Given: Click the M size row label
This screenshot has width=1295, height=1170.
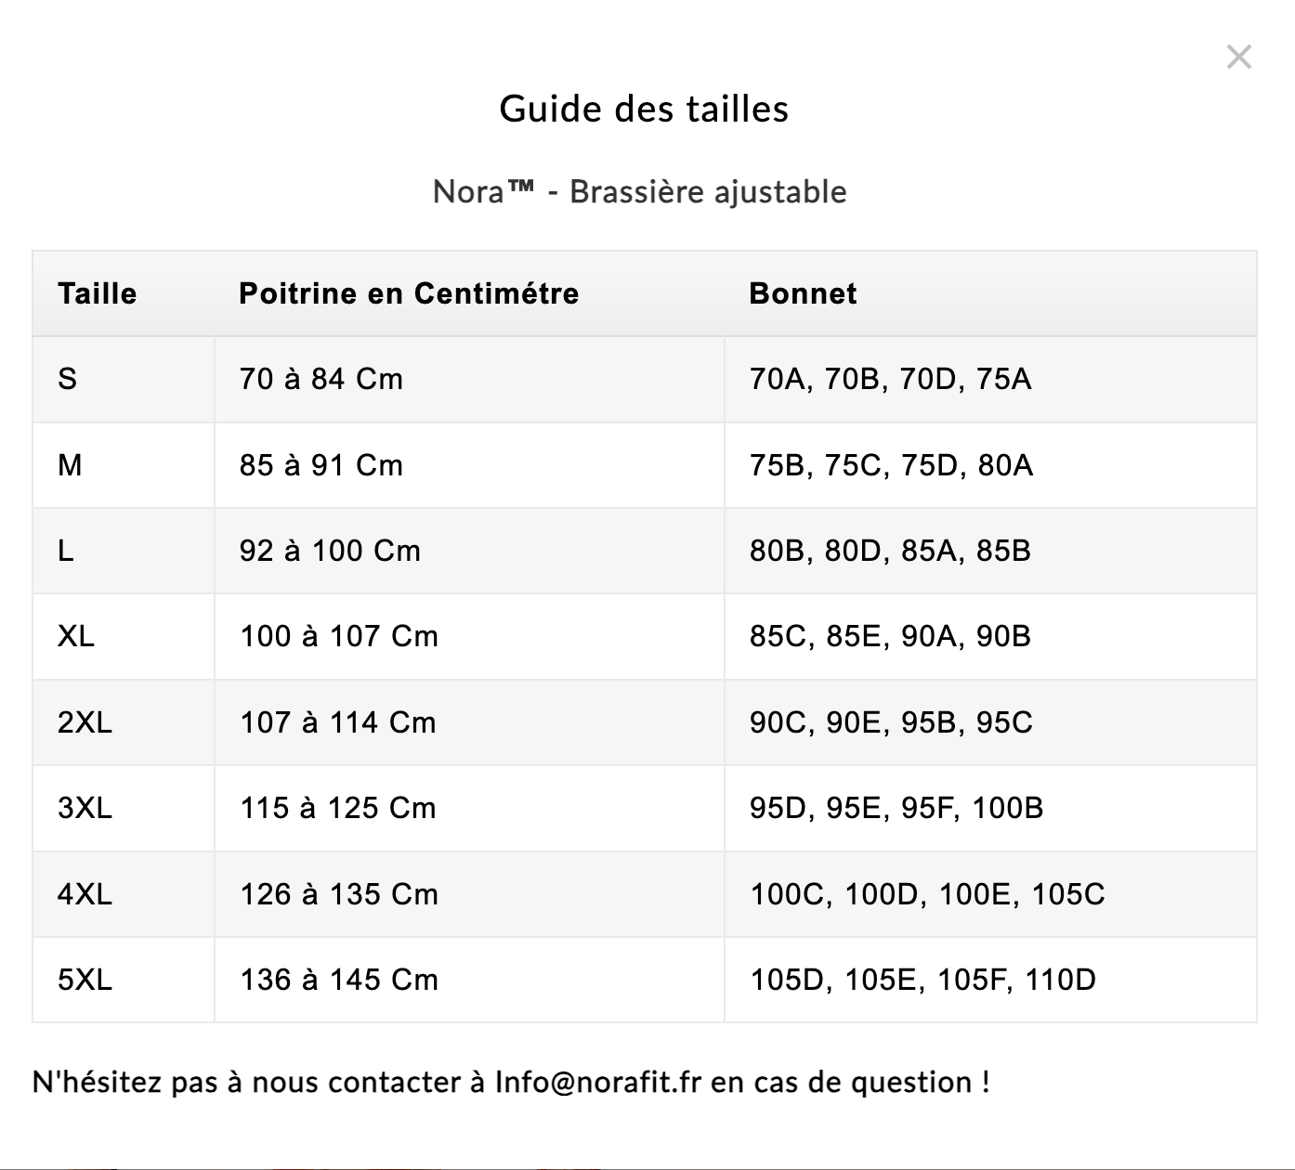Looking at the screenshot, I should [x=70, y=465].
